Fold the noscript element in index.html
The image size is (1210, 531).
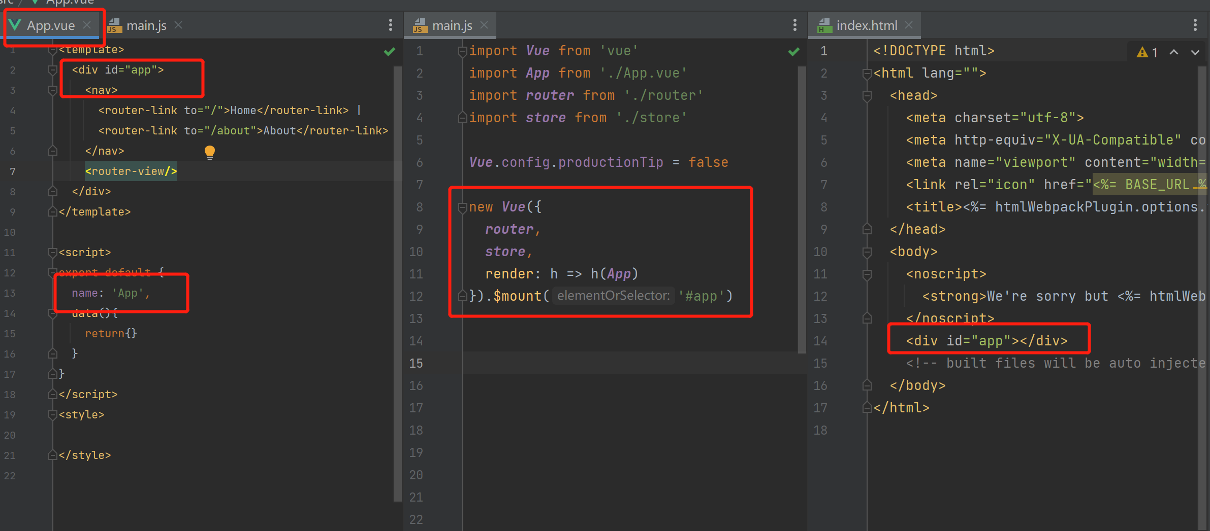pyautogui.click(x=867, y=274)
